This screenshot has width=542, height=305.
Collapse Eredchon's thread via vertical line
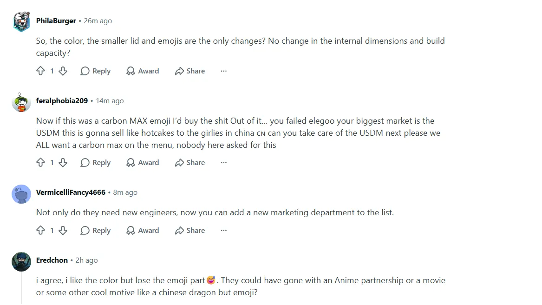pyautogui.click(x=21, y=288)
